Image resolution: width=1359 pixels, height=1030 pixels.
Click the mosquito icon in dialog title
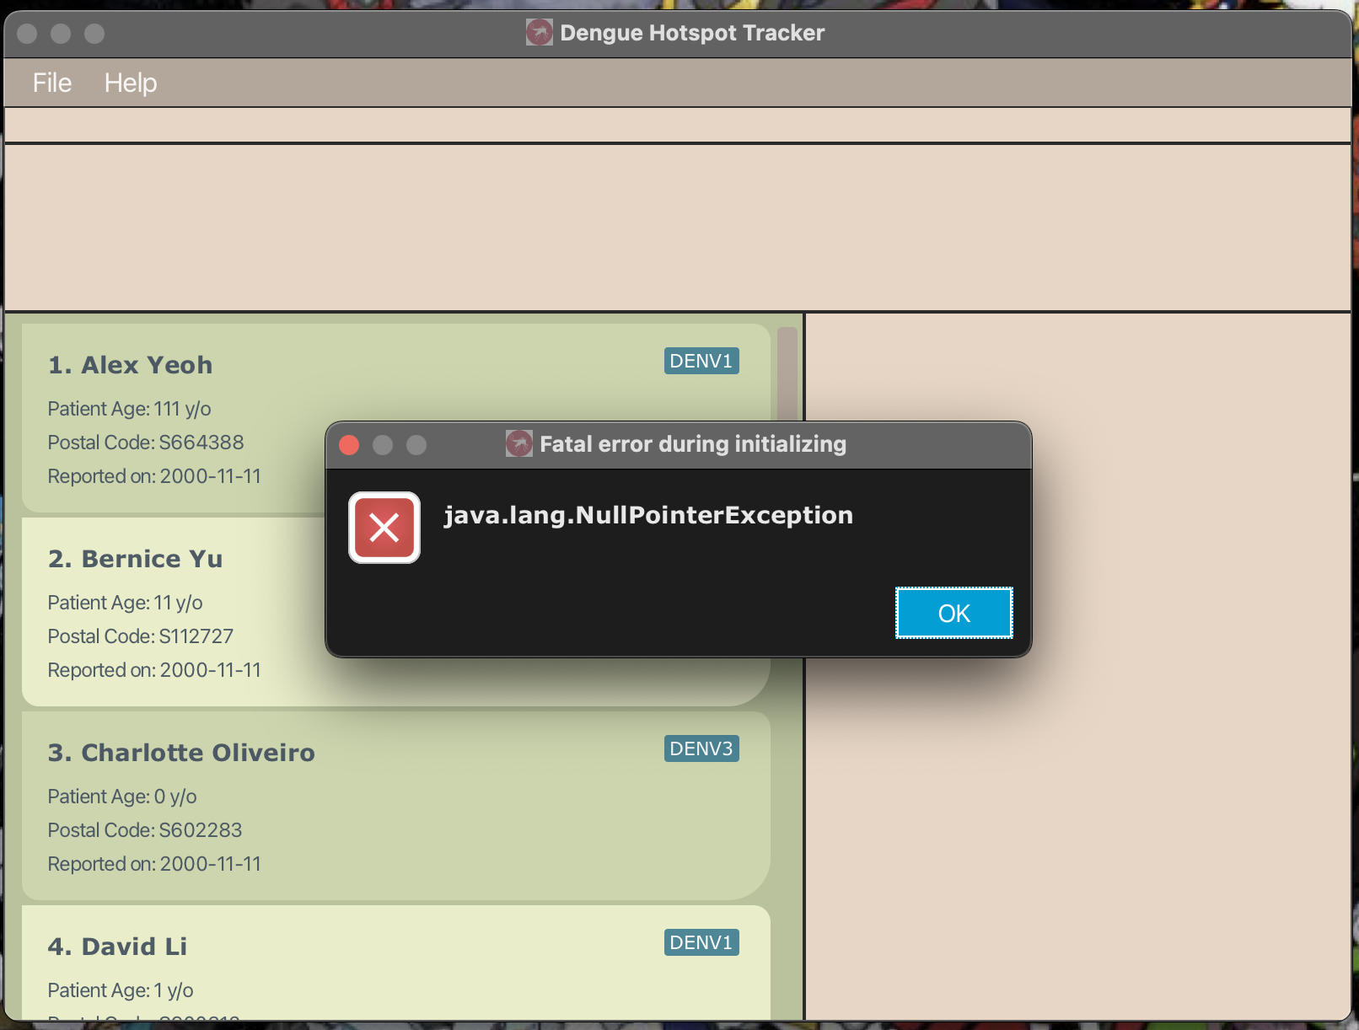(518, 443)
